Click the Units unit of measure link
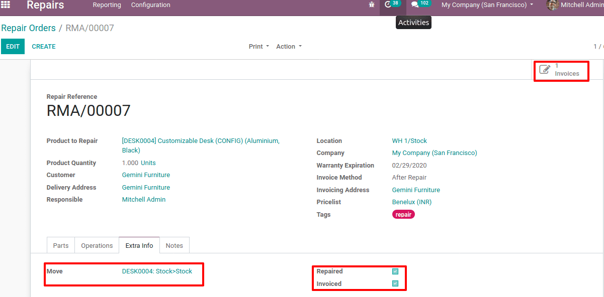Viewport: 604px width, 297px height. [148, 163]
